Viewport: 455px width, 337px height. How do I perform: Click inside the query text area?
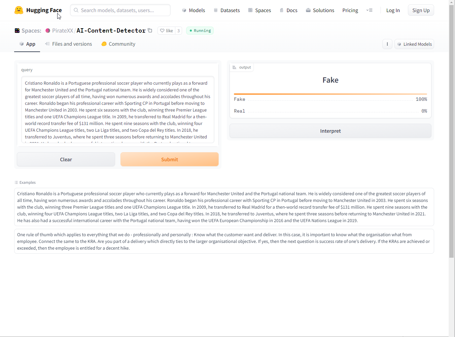click(118, 110)
